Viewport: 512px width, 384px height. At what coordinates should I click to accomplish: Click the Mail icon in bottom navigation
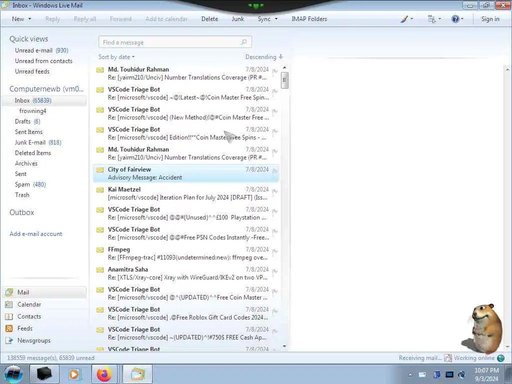pos(9,292)
